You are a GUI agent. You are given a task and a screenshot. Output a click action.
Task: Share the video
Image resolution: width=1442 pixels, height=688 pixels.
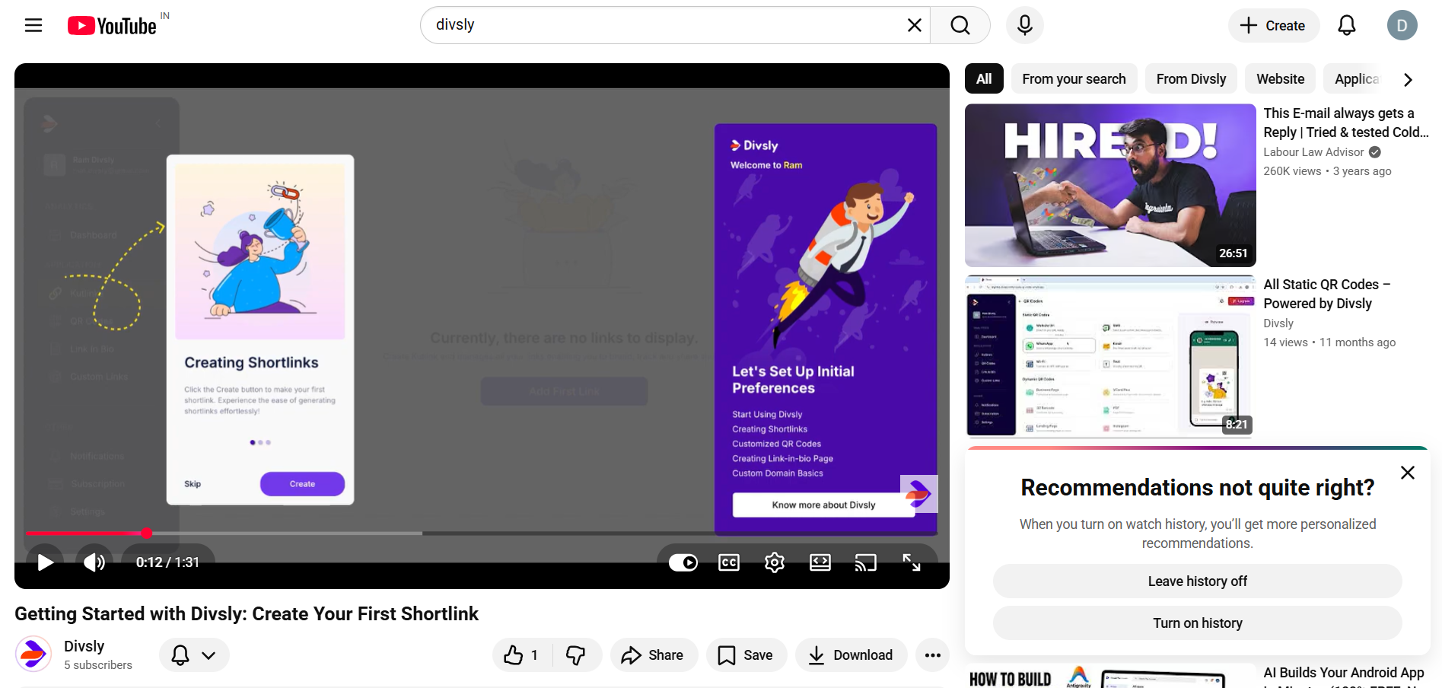point(654,655)
